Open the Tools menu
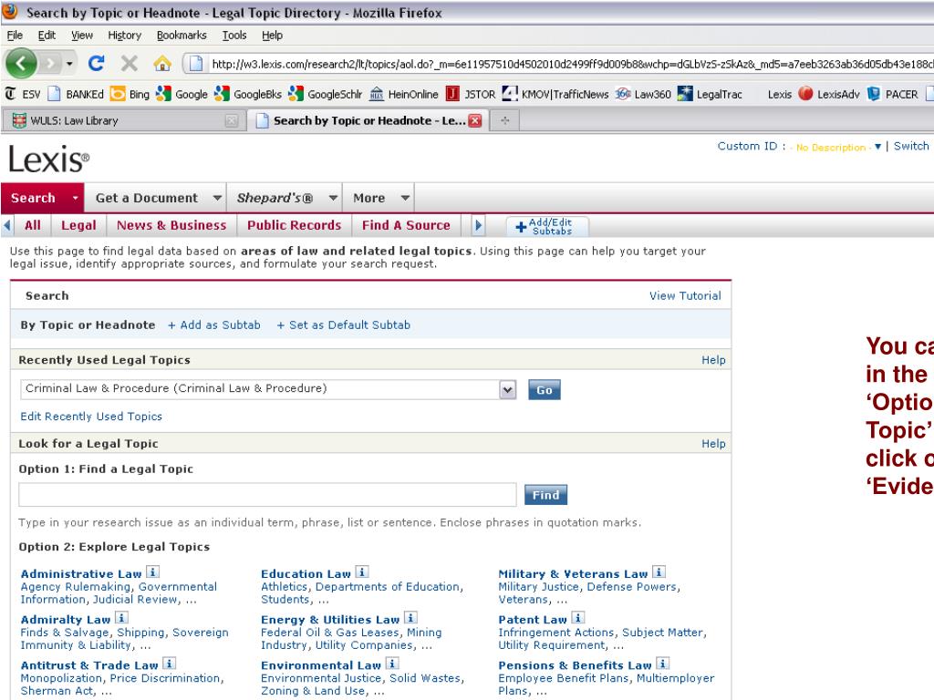The height and width of the screenshot is (700, 934). pos(234,36)
